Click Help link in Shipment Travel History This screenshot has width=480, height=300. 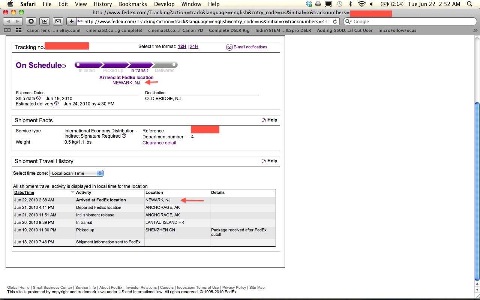272,161
